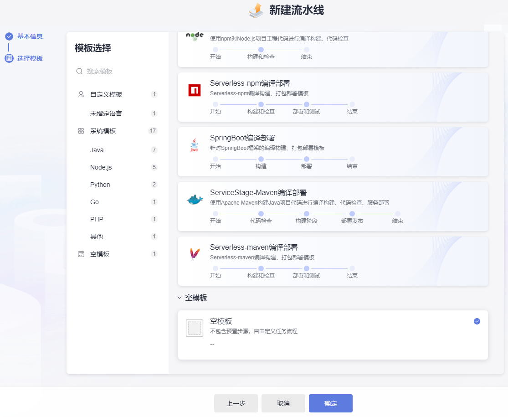Go to 基本信息 step
Viewport: 508px width, 417px height.
click(x=30, y=36)
